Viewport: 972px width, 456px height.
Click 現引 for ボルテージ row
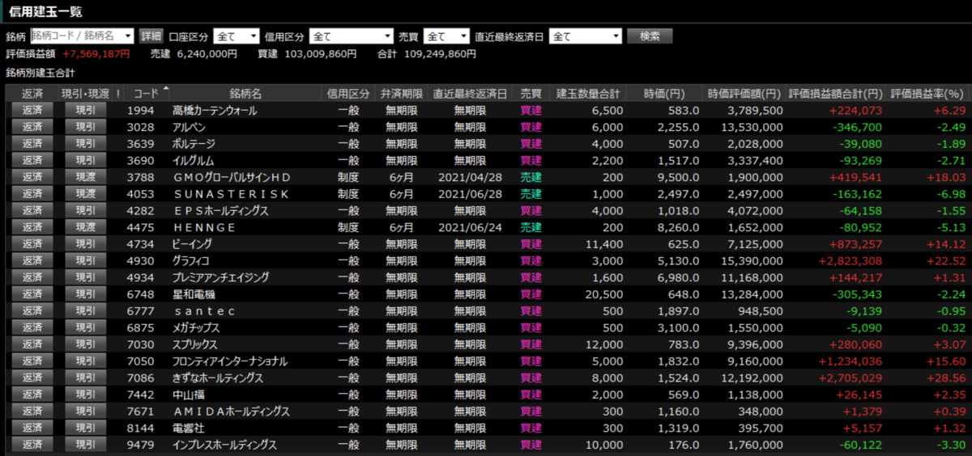[85, 144]
